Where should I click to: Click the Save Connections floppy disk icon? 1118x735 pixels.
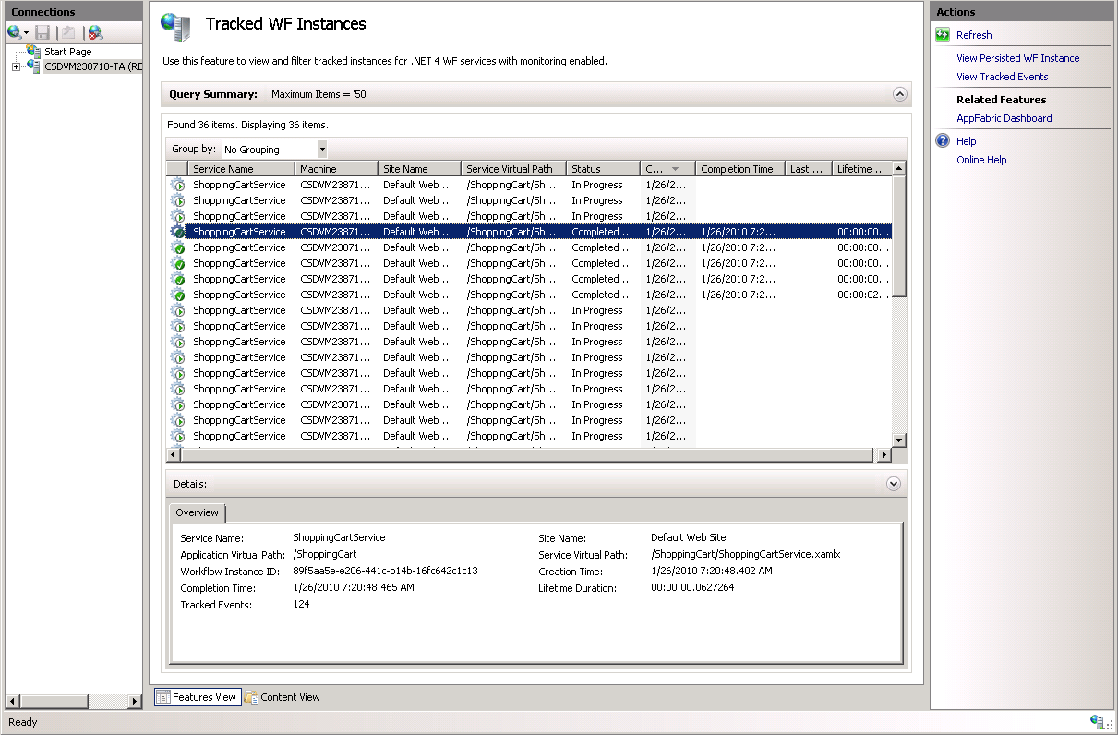(x=42, y=32)
